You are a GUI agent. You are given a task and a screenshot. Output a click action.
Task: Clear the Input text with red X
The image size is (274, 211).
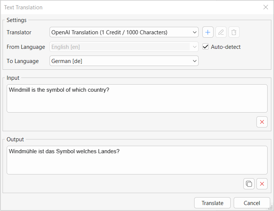click(x=262, y=122)
